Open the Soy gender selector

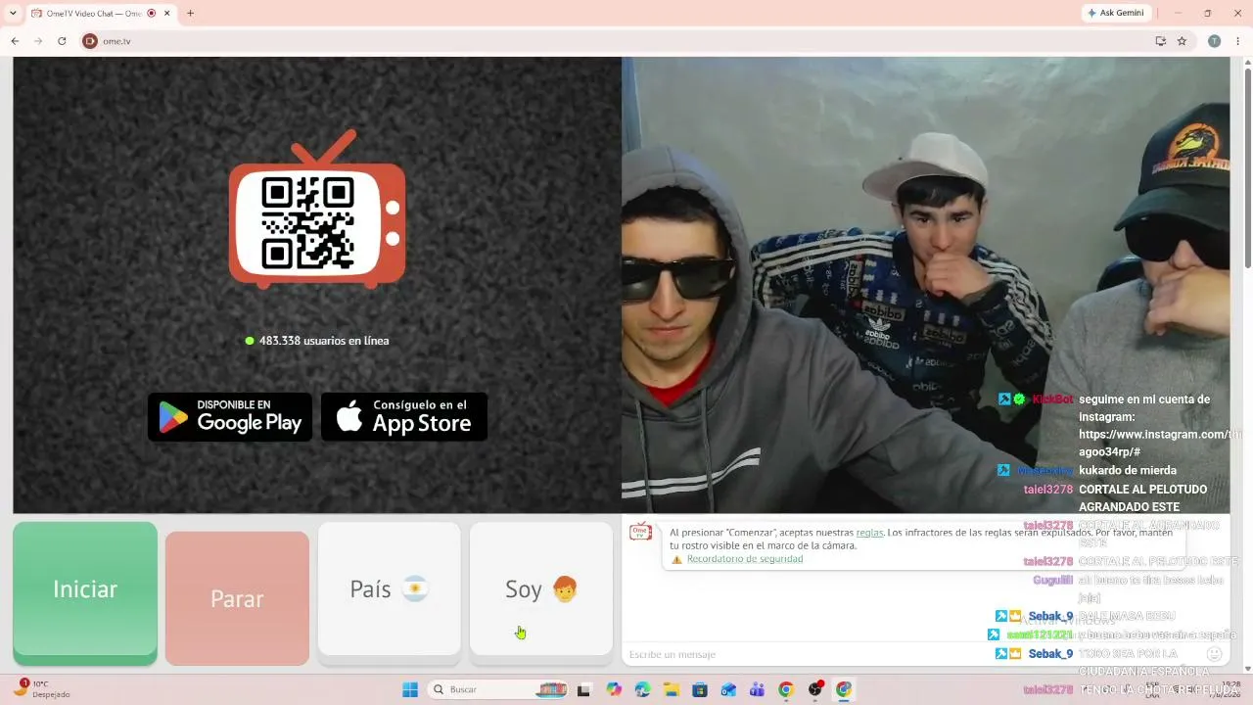point(541,589)
